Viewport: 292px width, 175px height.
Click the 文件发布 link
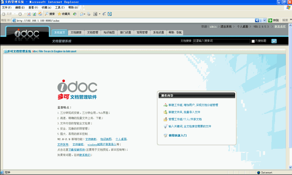(63, 144)
